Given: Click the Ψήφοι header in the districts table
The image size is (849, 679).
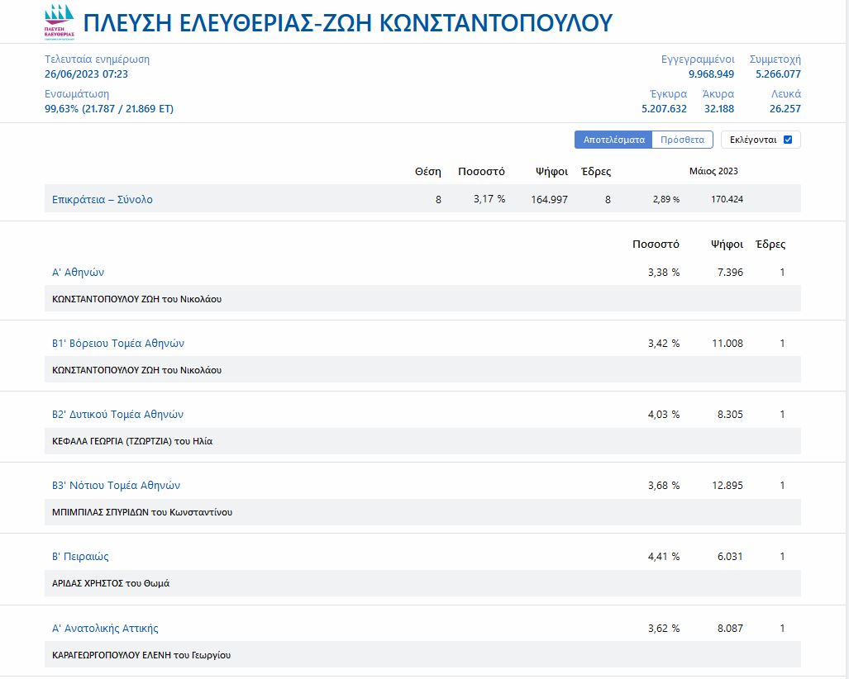Looking at the screenshot, I should [x=727, y=244].
